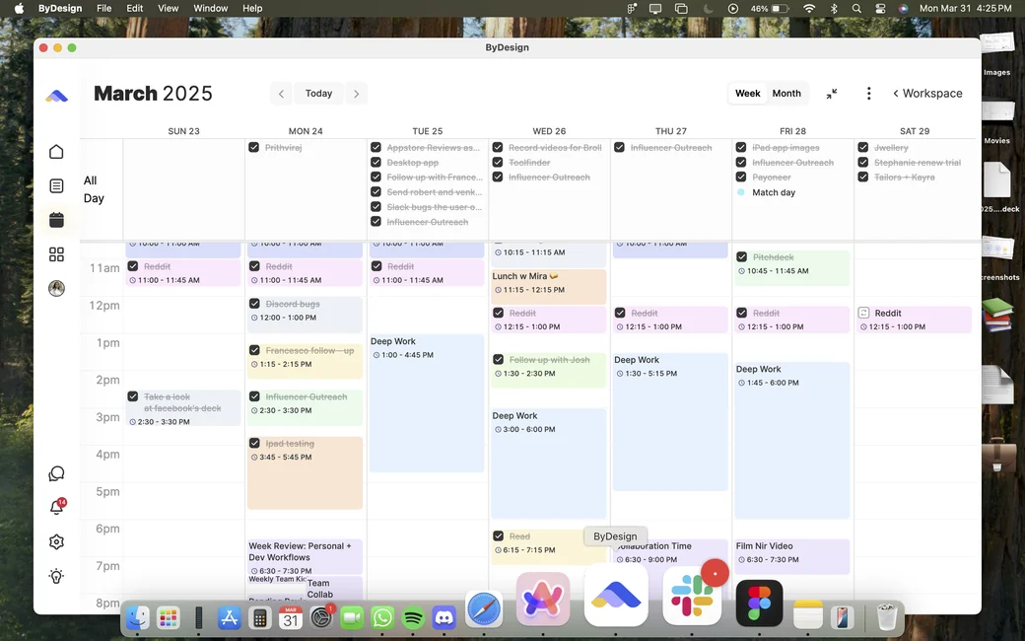The image size is (1025, 641).
Task: Open Thursday Deep Work 1:30 - 5:15 PM
Action: (670, 422)
